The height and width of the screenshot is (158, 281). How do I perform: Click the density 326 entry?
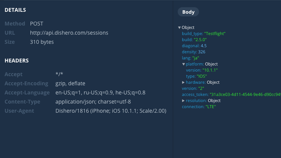pos(193,52)
